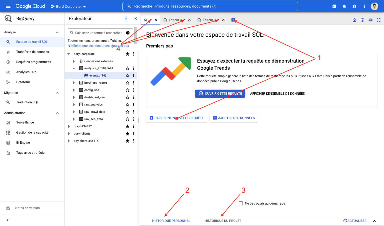Unstar the boryl-234412 project
Image resolution: width=384 pixels, height=226 pixels.
click(127, 126)
